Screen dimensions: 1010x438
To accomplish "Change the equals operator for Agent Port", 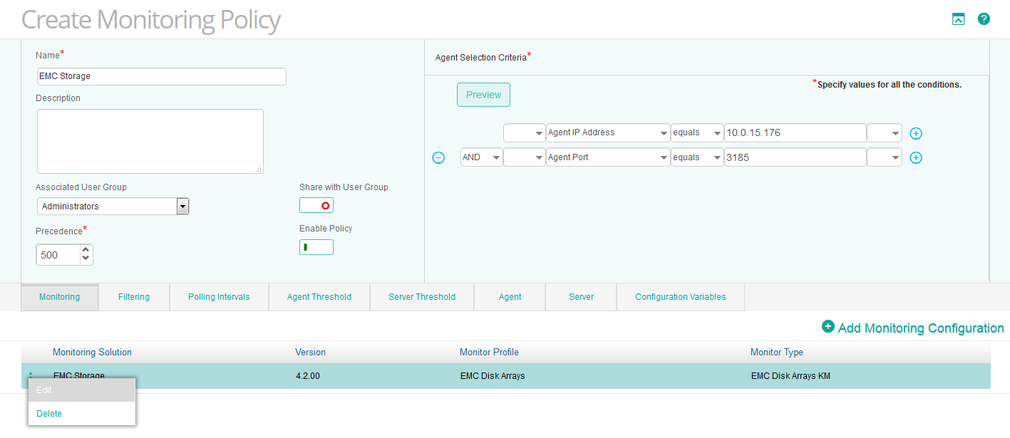I will click(x=696, y=157).
